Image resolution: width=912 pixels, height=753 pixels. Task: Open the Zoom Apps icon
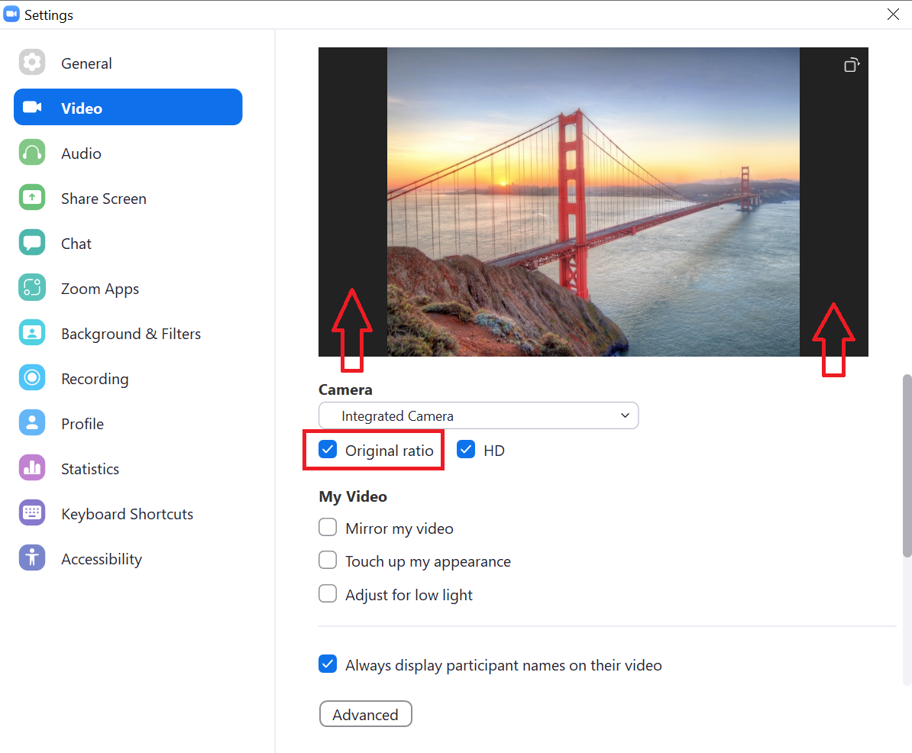32,287
